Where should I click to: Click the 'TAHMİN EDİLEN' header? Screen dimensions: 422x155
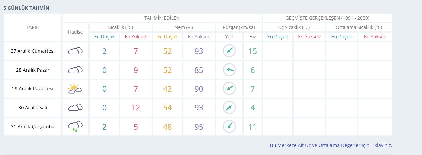pyautogui.click(x=162, y=18)
